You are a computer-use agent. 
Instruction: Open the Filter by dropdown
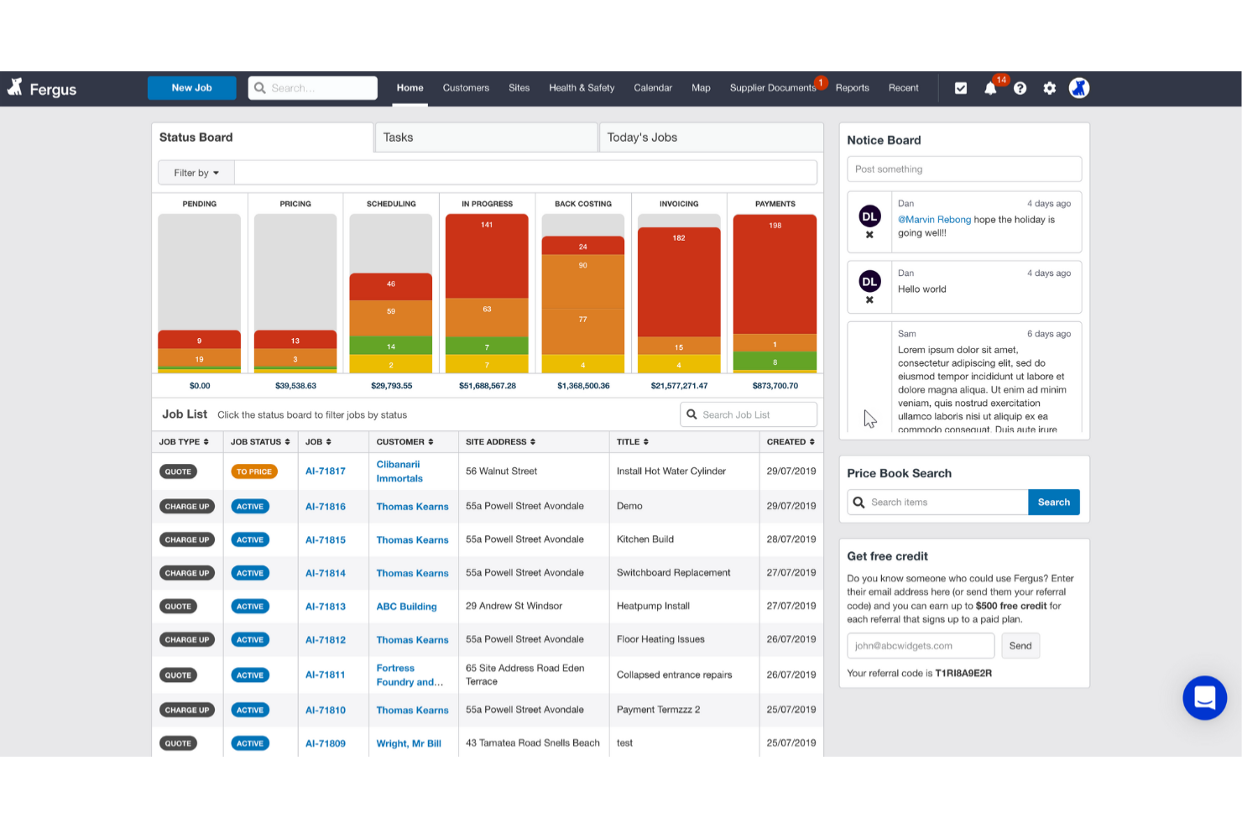click(195, 172)
